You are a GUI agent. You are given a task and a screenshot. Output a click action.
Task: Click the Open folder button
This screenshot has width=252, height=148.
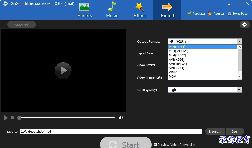235,132
